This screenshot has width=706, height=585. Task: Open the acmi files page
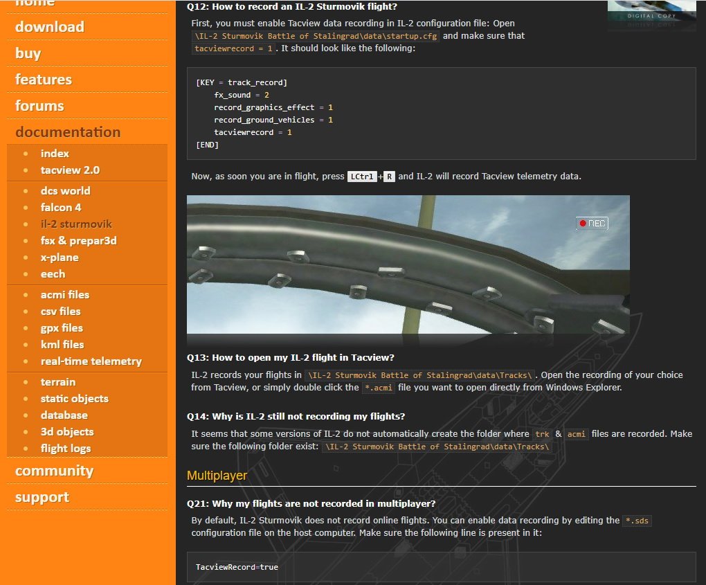click(65, 295)
